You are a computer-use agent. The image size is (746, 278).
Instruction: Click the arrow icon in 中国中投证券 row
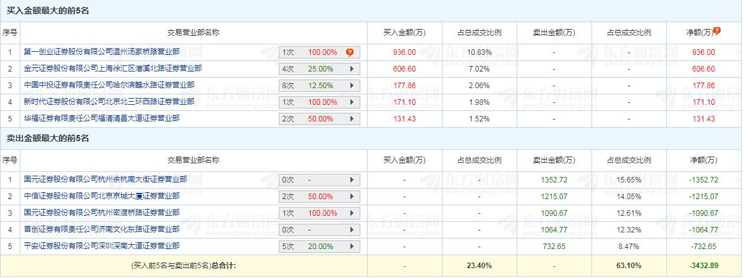(351, 86)
